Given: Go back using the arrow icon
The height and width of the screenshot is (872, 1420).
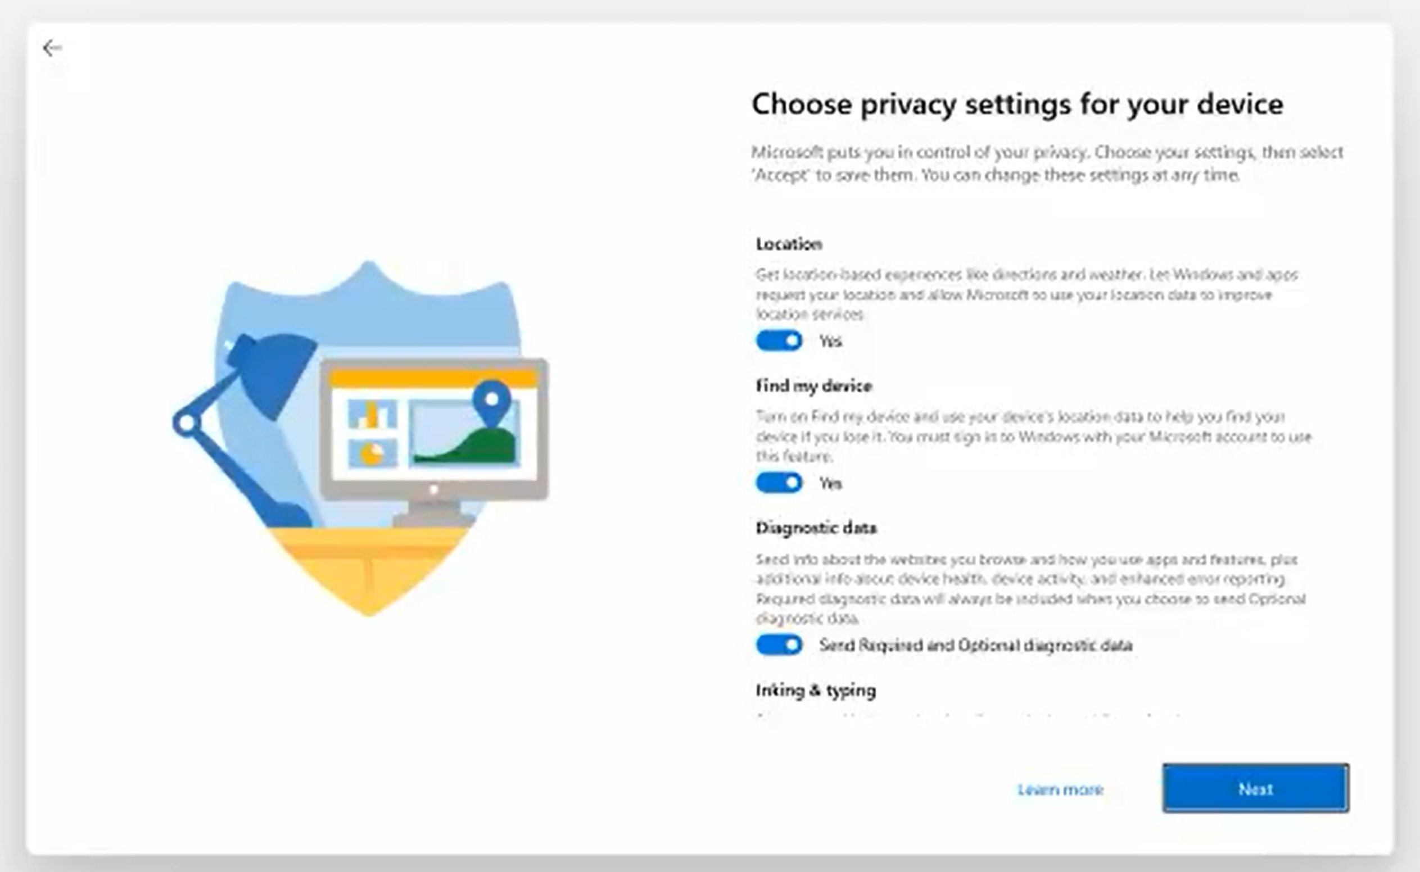Looking at the screenshot, I should (x=52, y=48).
